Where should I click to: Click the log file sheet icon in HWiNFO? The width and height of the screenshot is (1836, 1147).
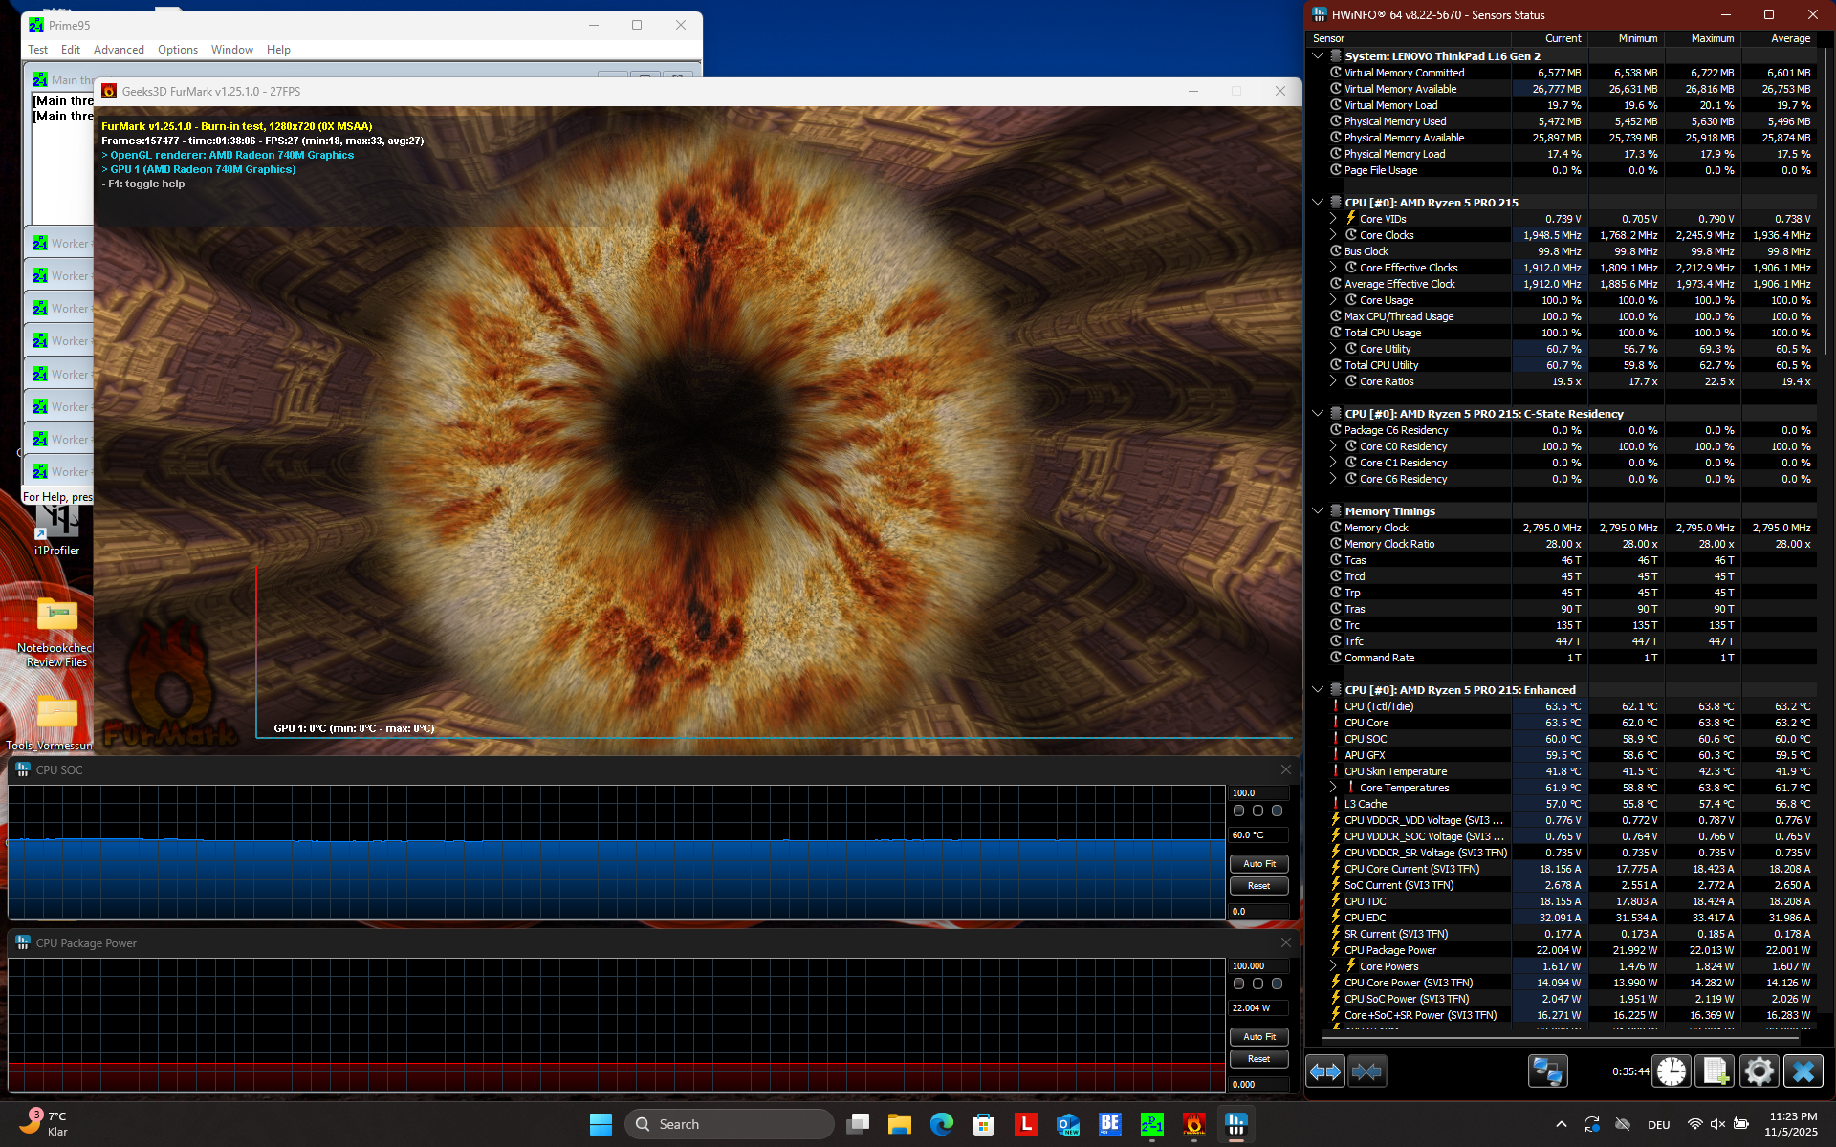tap(1715, 1071)
